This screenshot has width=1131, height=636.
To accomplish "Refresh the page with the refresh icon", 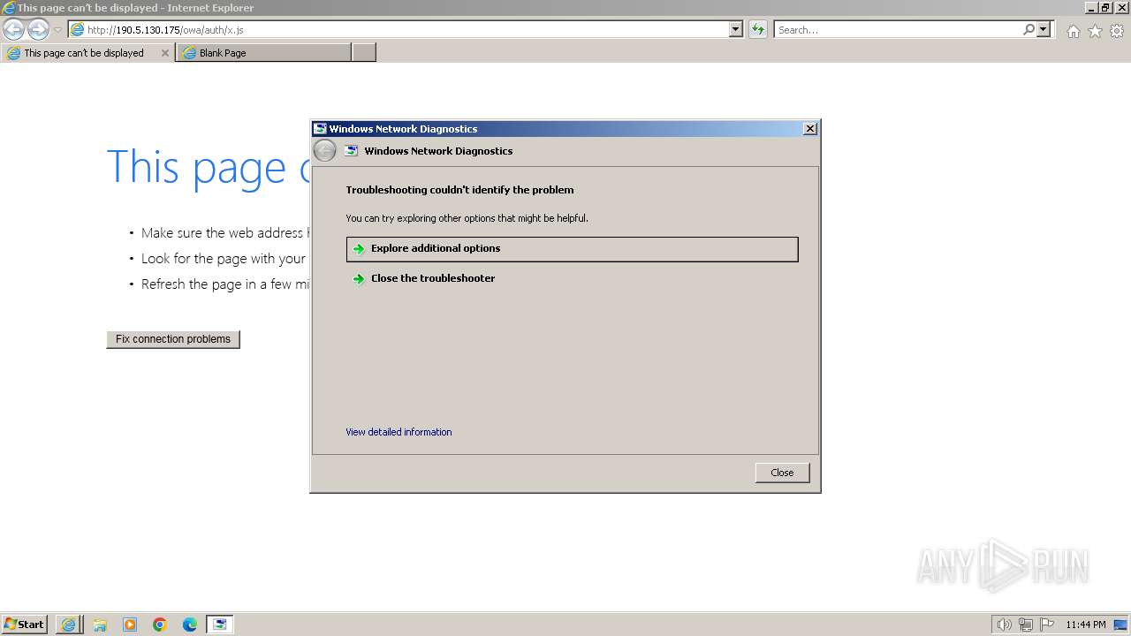I will (x=758, y=30).
